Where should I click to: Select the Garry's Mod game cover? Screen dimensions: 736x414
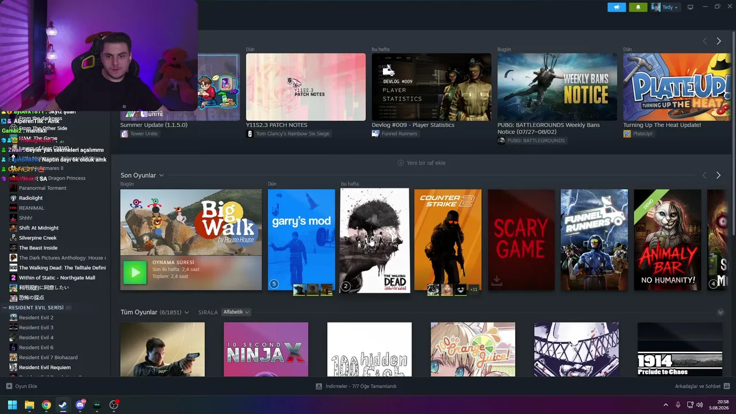(x=301, y=240)
